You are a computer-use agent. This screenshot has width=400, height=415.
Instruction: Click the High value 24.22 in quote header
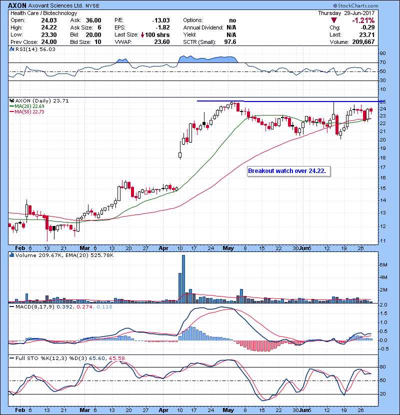point(48,27)
